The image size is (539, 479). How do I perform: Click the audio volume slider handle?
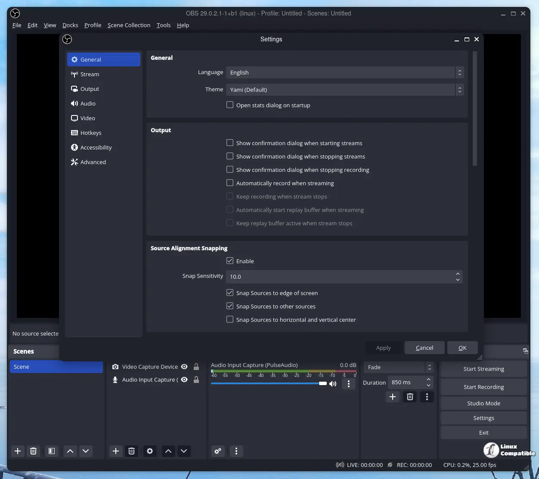[323, 383]
